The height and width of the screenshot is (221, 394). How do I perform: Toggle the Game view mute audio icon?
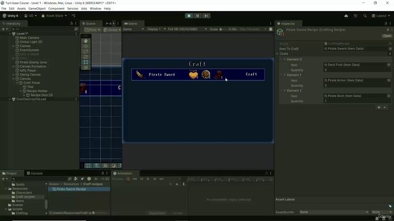[x=271, y=29]
